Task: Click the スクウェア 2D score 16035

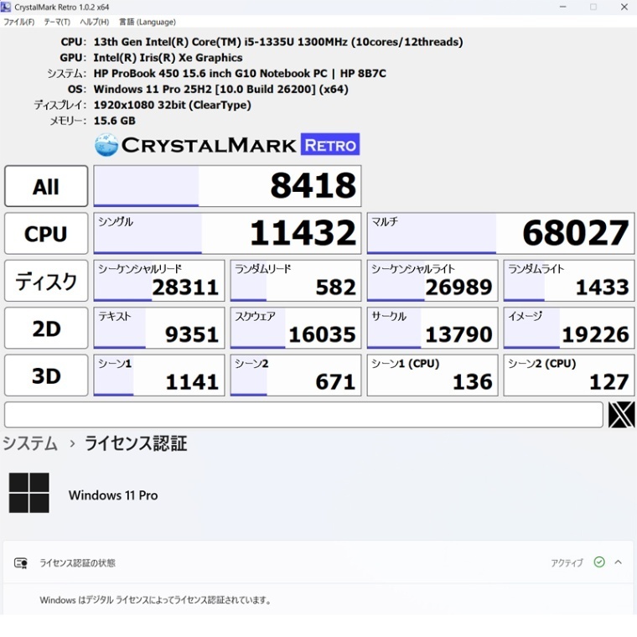Action: point(295,329)
